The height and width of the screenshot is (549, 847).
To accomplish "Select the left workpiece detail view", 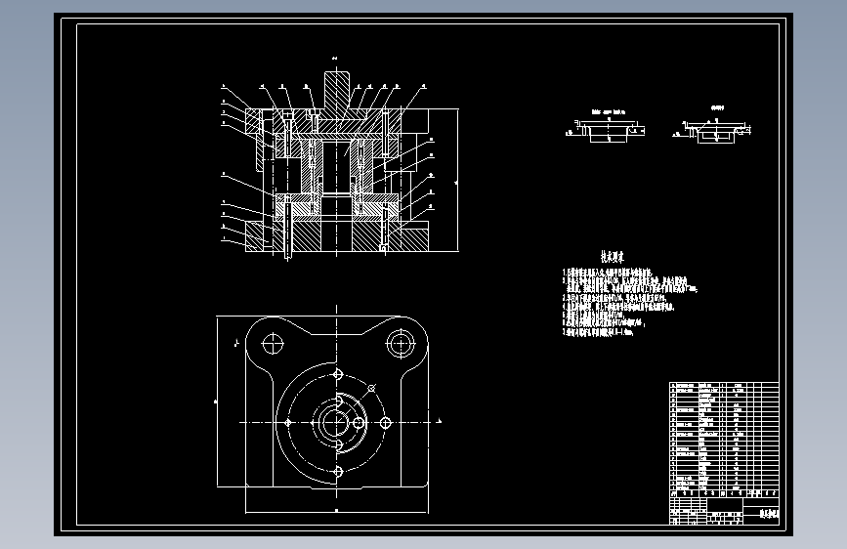I will [606, 126].
